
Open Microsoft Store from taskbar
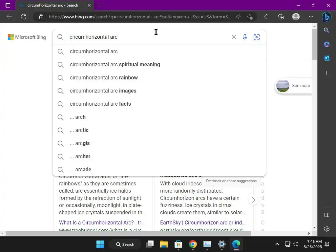click(178, 244)
